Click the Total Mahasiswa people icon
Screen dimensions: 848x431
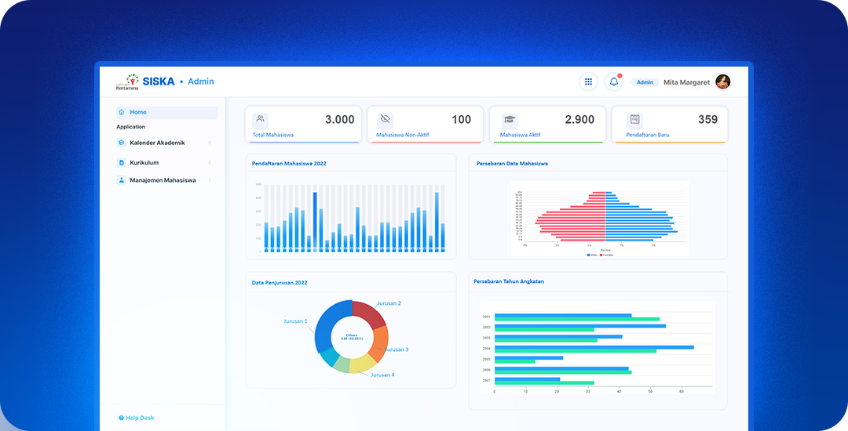[260, 120]
